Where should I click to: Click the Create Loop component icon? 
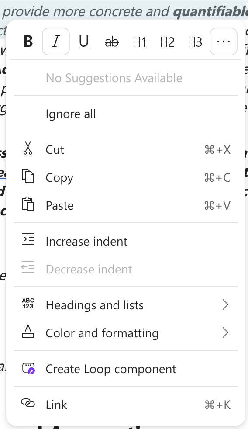28,368
